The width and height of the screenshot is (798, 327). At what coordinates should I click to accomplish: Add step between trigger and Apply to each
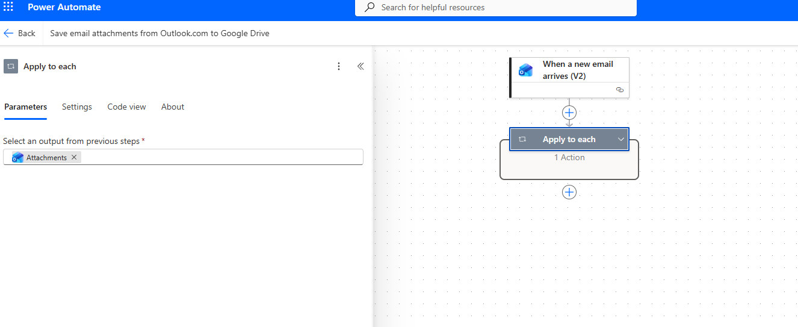coord(569,113)
